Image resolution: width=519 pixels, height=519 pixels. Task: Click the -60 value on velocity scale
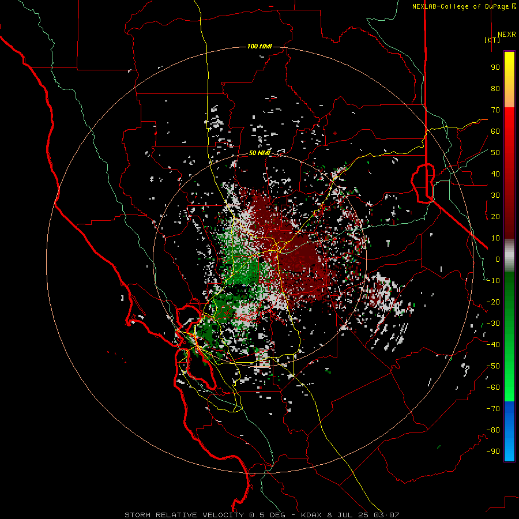pyautogui.click(x=493, y=388)
